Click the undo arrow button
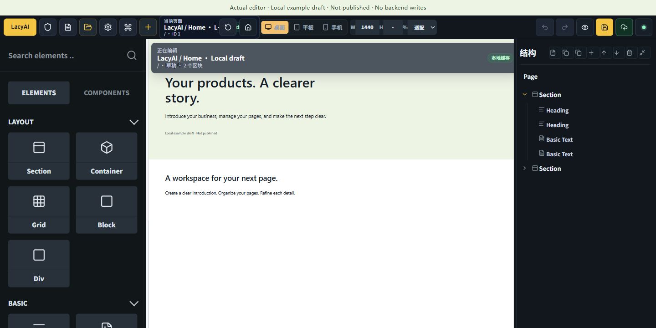Viewport: 656px width, 328px height. point(545,27)
